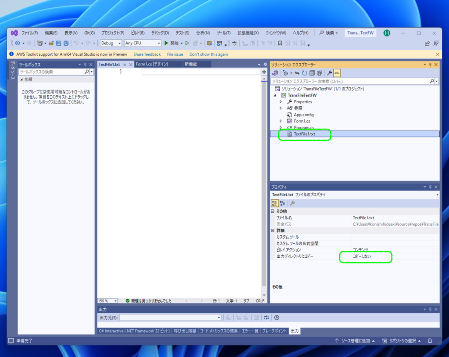This screenshot has width=449, height=357.
Task: Click Don't show this again link
Action: 209,54
